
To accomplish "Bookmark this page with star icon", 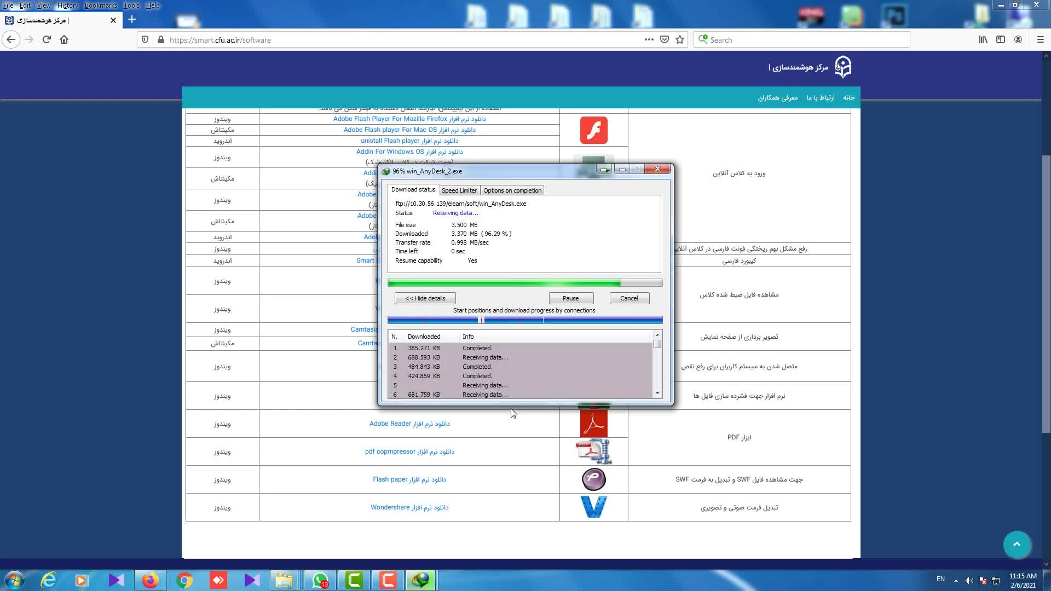I will (680, 39).
